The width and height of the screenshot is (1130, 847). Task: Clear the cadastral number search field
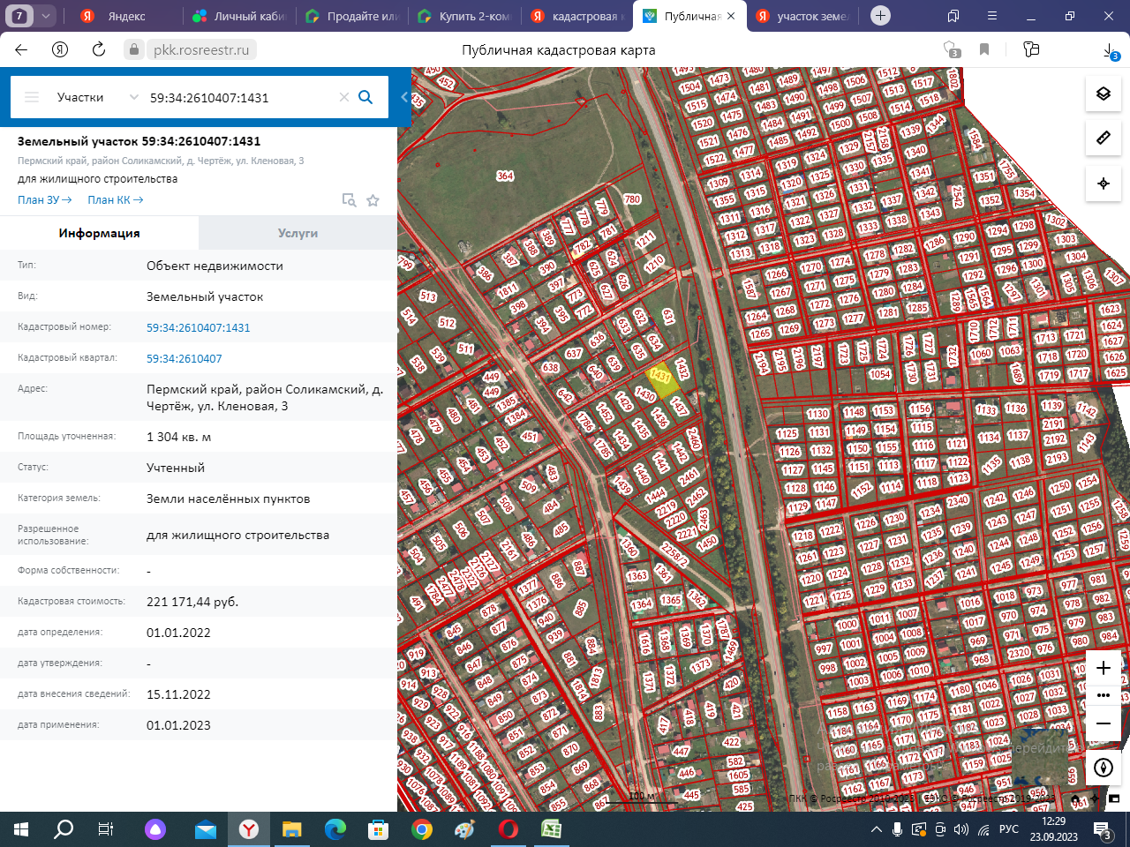click(344, 97)
